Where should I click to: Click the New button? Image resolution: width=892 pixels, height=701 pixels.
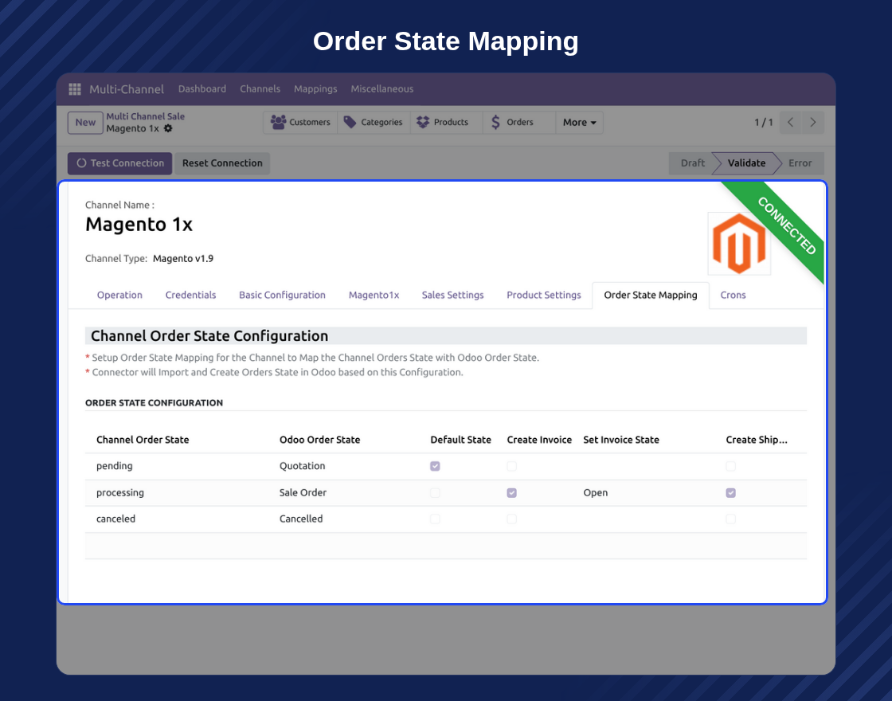tap(85, 123)
